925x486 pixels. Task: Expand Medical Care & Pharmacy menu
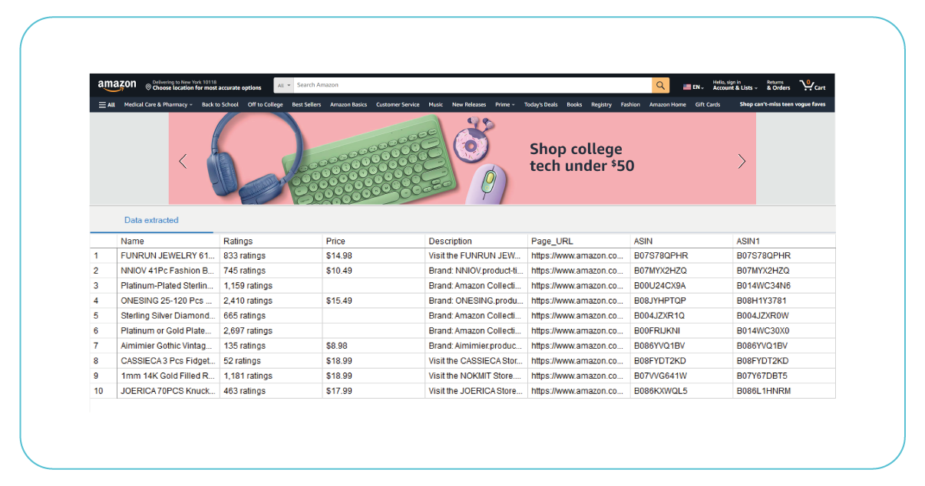click(158, 104)
